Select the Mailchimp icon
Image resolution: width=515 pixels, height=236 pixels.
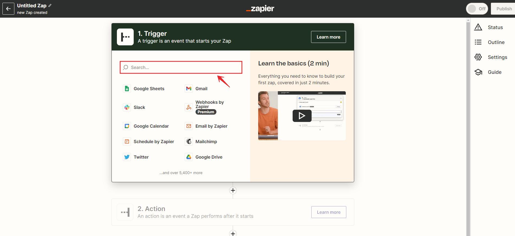click(189, 141)
